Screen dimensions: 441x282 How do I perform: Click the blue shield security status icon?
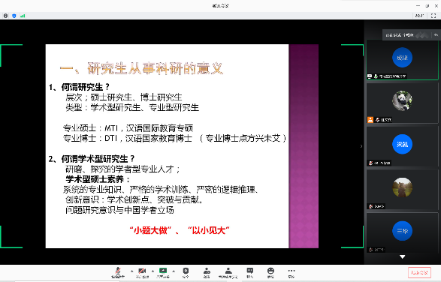tap(14, 16)
